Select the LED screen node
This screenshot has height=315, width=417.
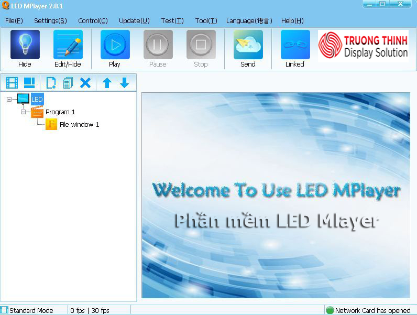[37, 99]
